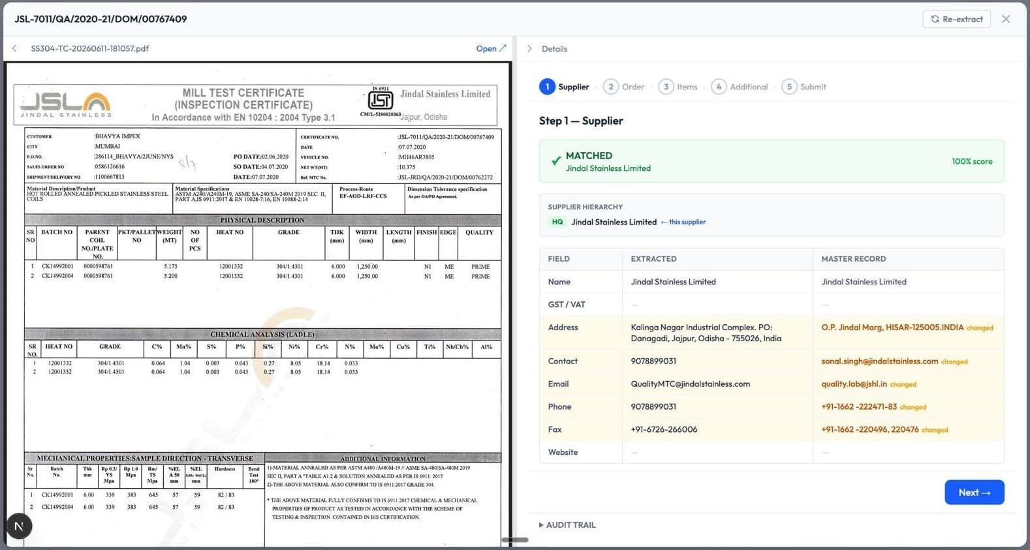This screenshot has width=1030, height=550.
Task: Click master phone +91-1662 -222471-83
Action: pos(859,406)
